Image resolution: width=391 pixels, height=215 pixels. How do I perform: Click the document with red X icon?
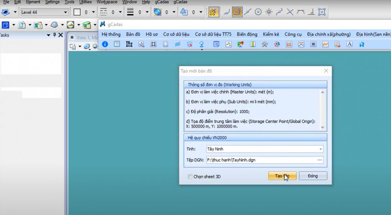click(337, 44)
